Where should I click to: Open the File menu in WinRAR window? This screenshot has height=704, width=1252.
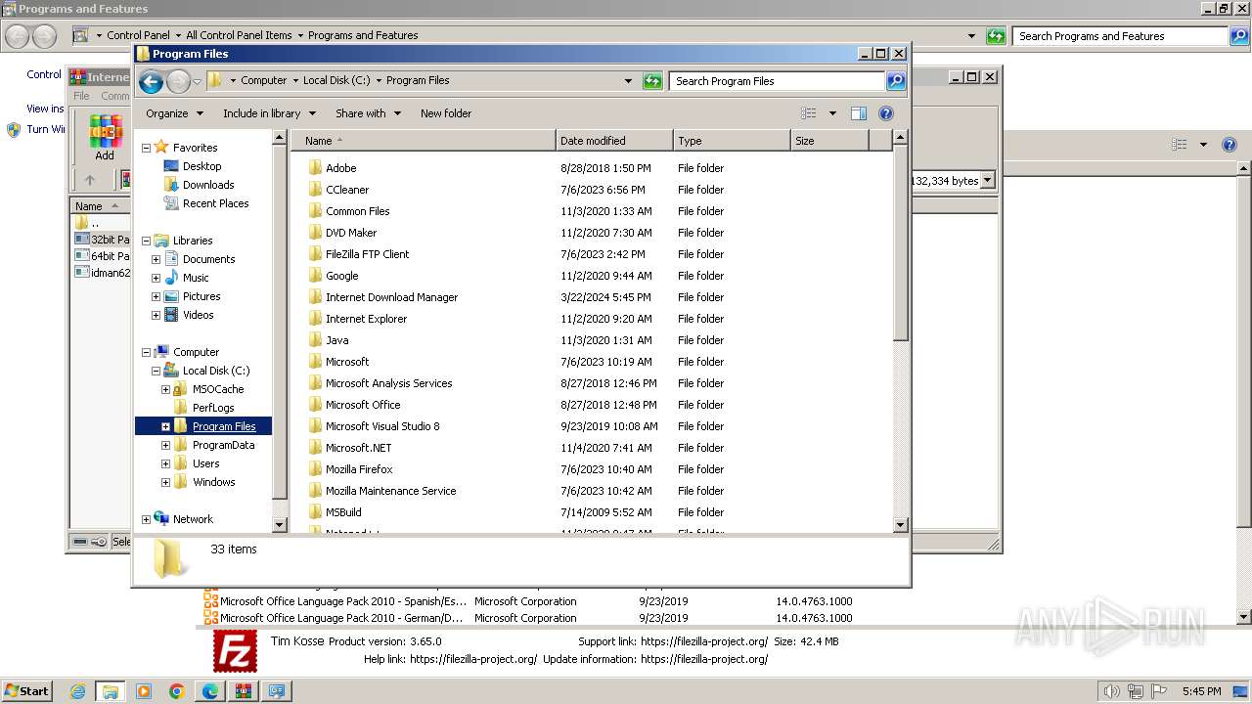click(81, 96)
